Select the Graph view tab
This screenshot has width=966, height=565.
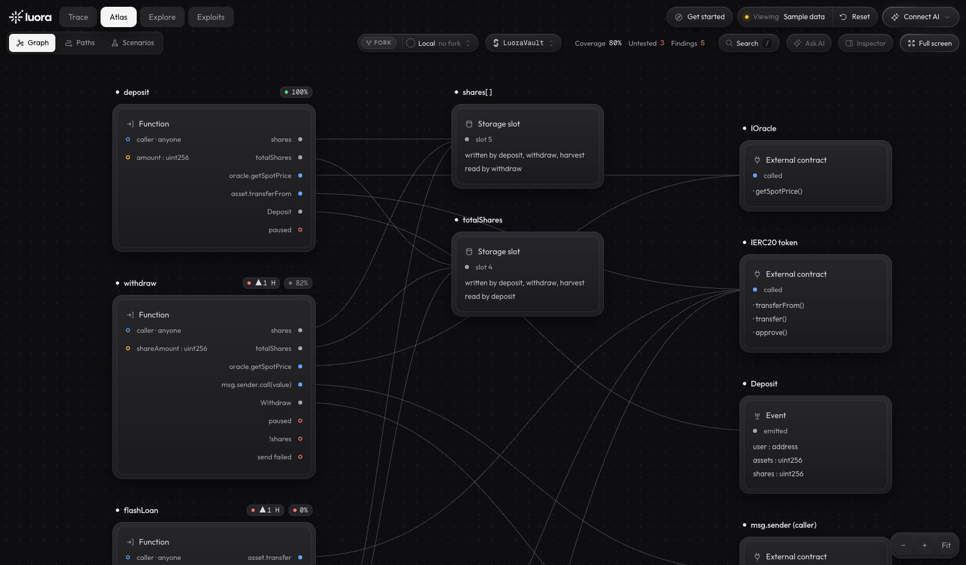32,43
